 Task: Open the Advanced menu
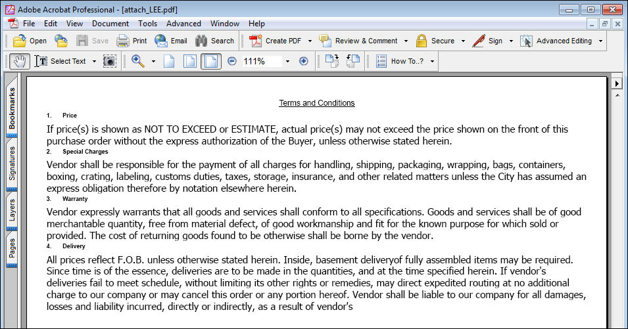[x=184, y=24]
